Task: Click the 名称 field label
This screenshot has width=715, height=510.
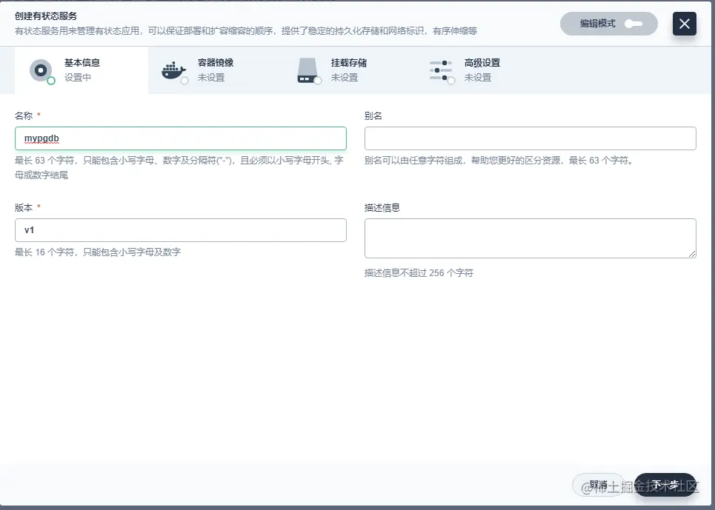Action: (24, 115)
